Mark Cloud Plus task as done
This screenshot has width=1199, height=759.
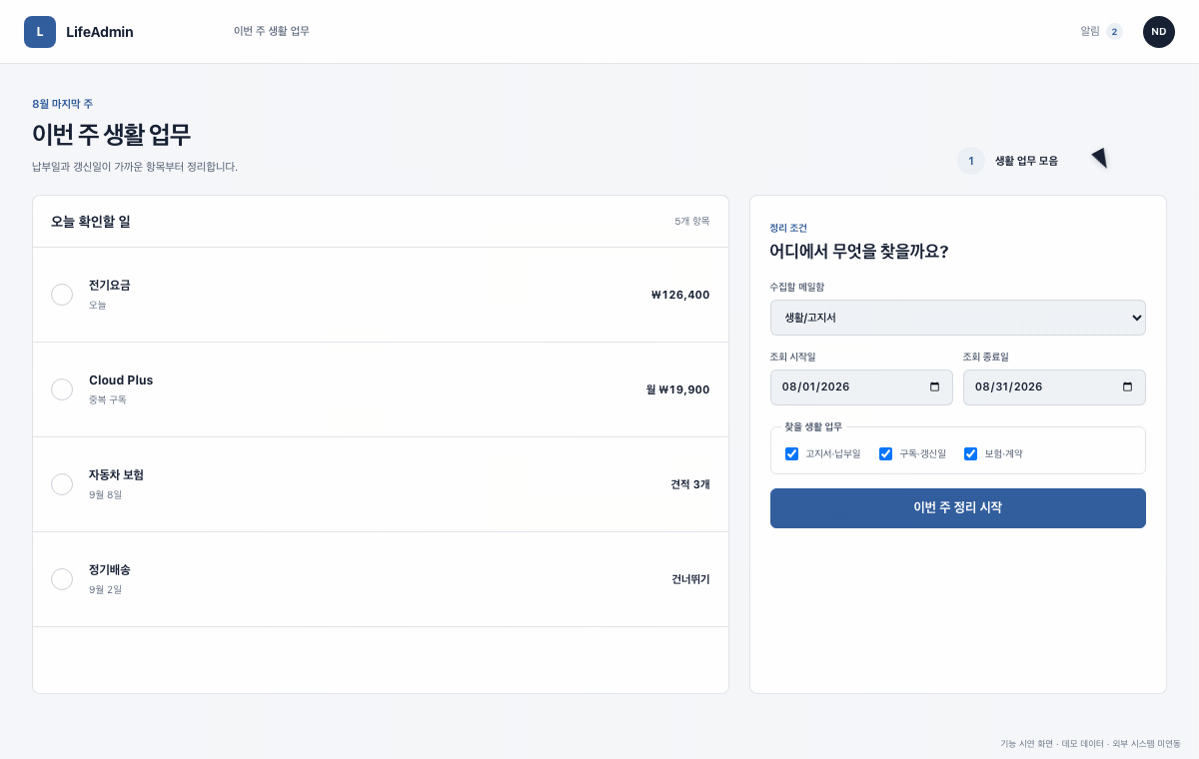coord(62,389)
